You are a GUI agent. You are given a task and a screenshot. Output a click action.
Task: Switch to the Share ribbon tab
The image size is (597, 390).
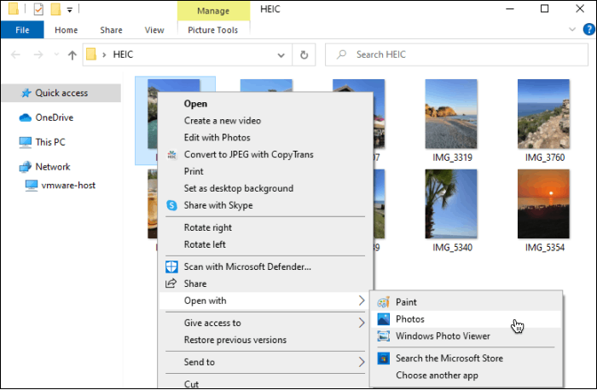pyautogui.click(x=111, y=30)
